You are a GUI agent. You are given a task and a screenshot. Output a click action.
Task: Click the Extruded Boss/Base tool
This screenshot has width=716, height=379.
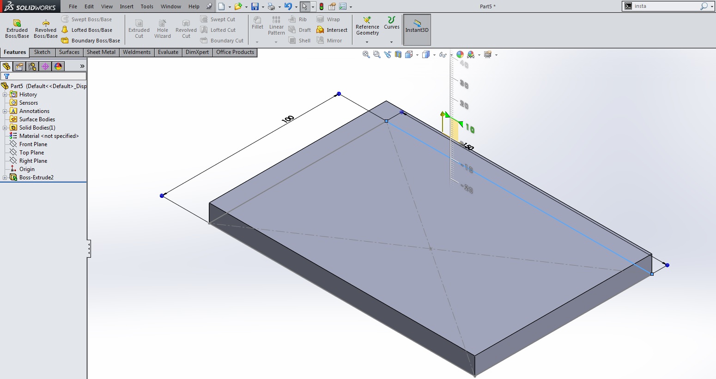tap(17, 29)
